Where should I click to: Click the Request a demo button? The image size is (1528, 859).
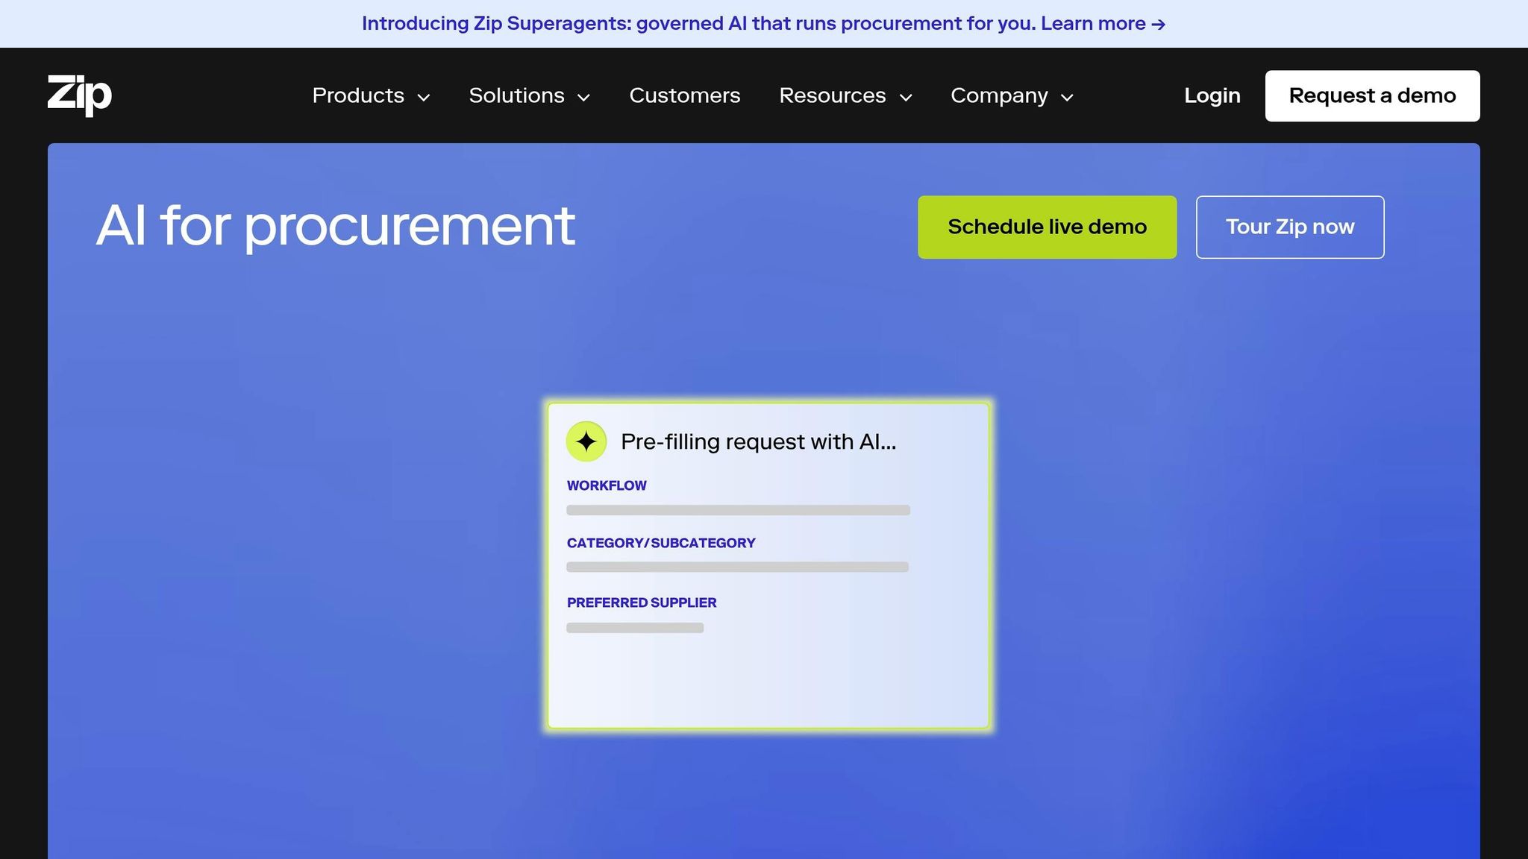(x=1373, y=95)
